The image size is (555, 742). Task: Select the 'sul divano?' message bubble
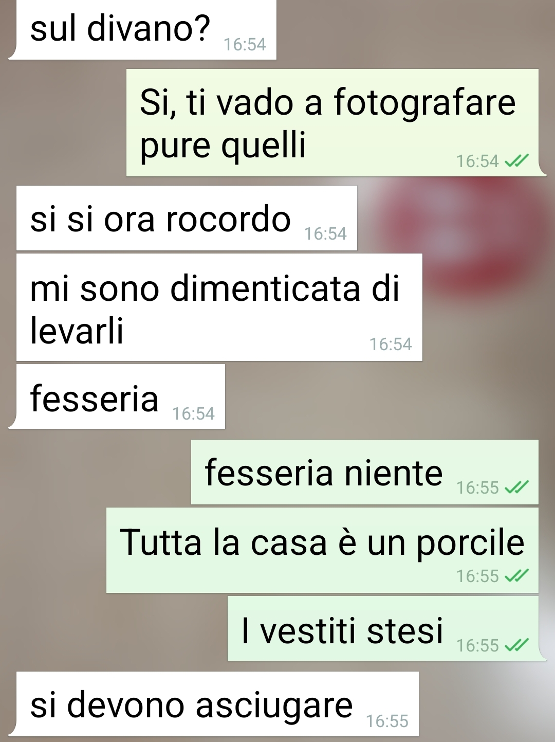(143, 29)
